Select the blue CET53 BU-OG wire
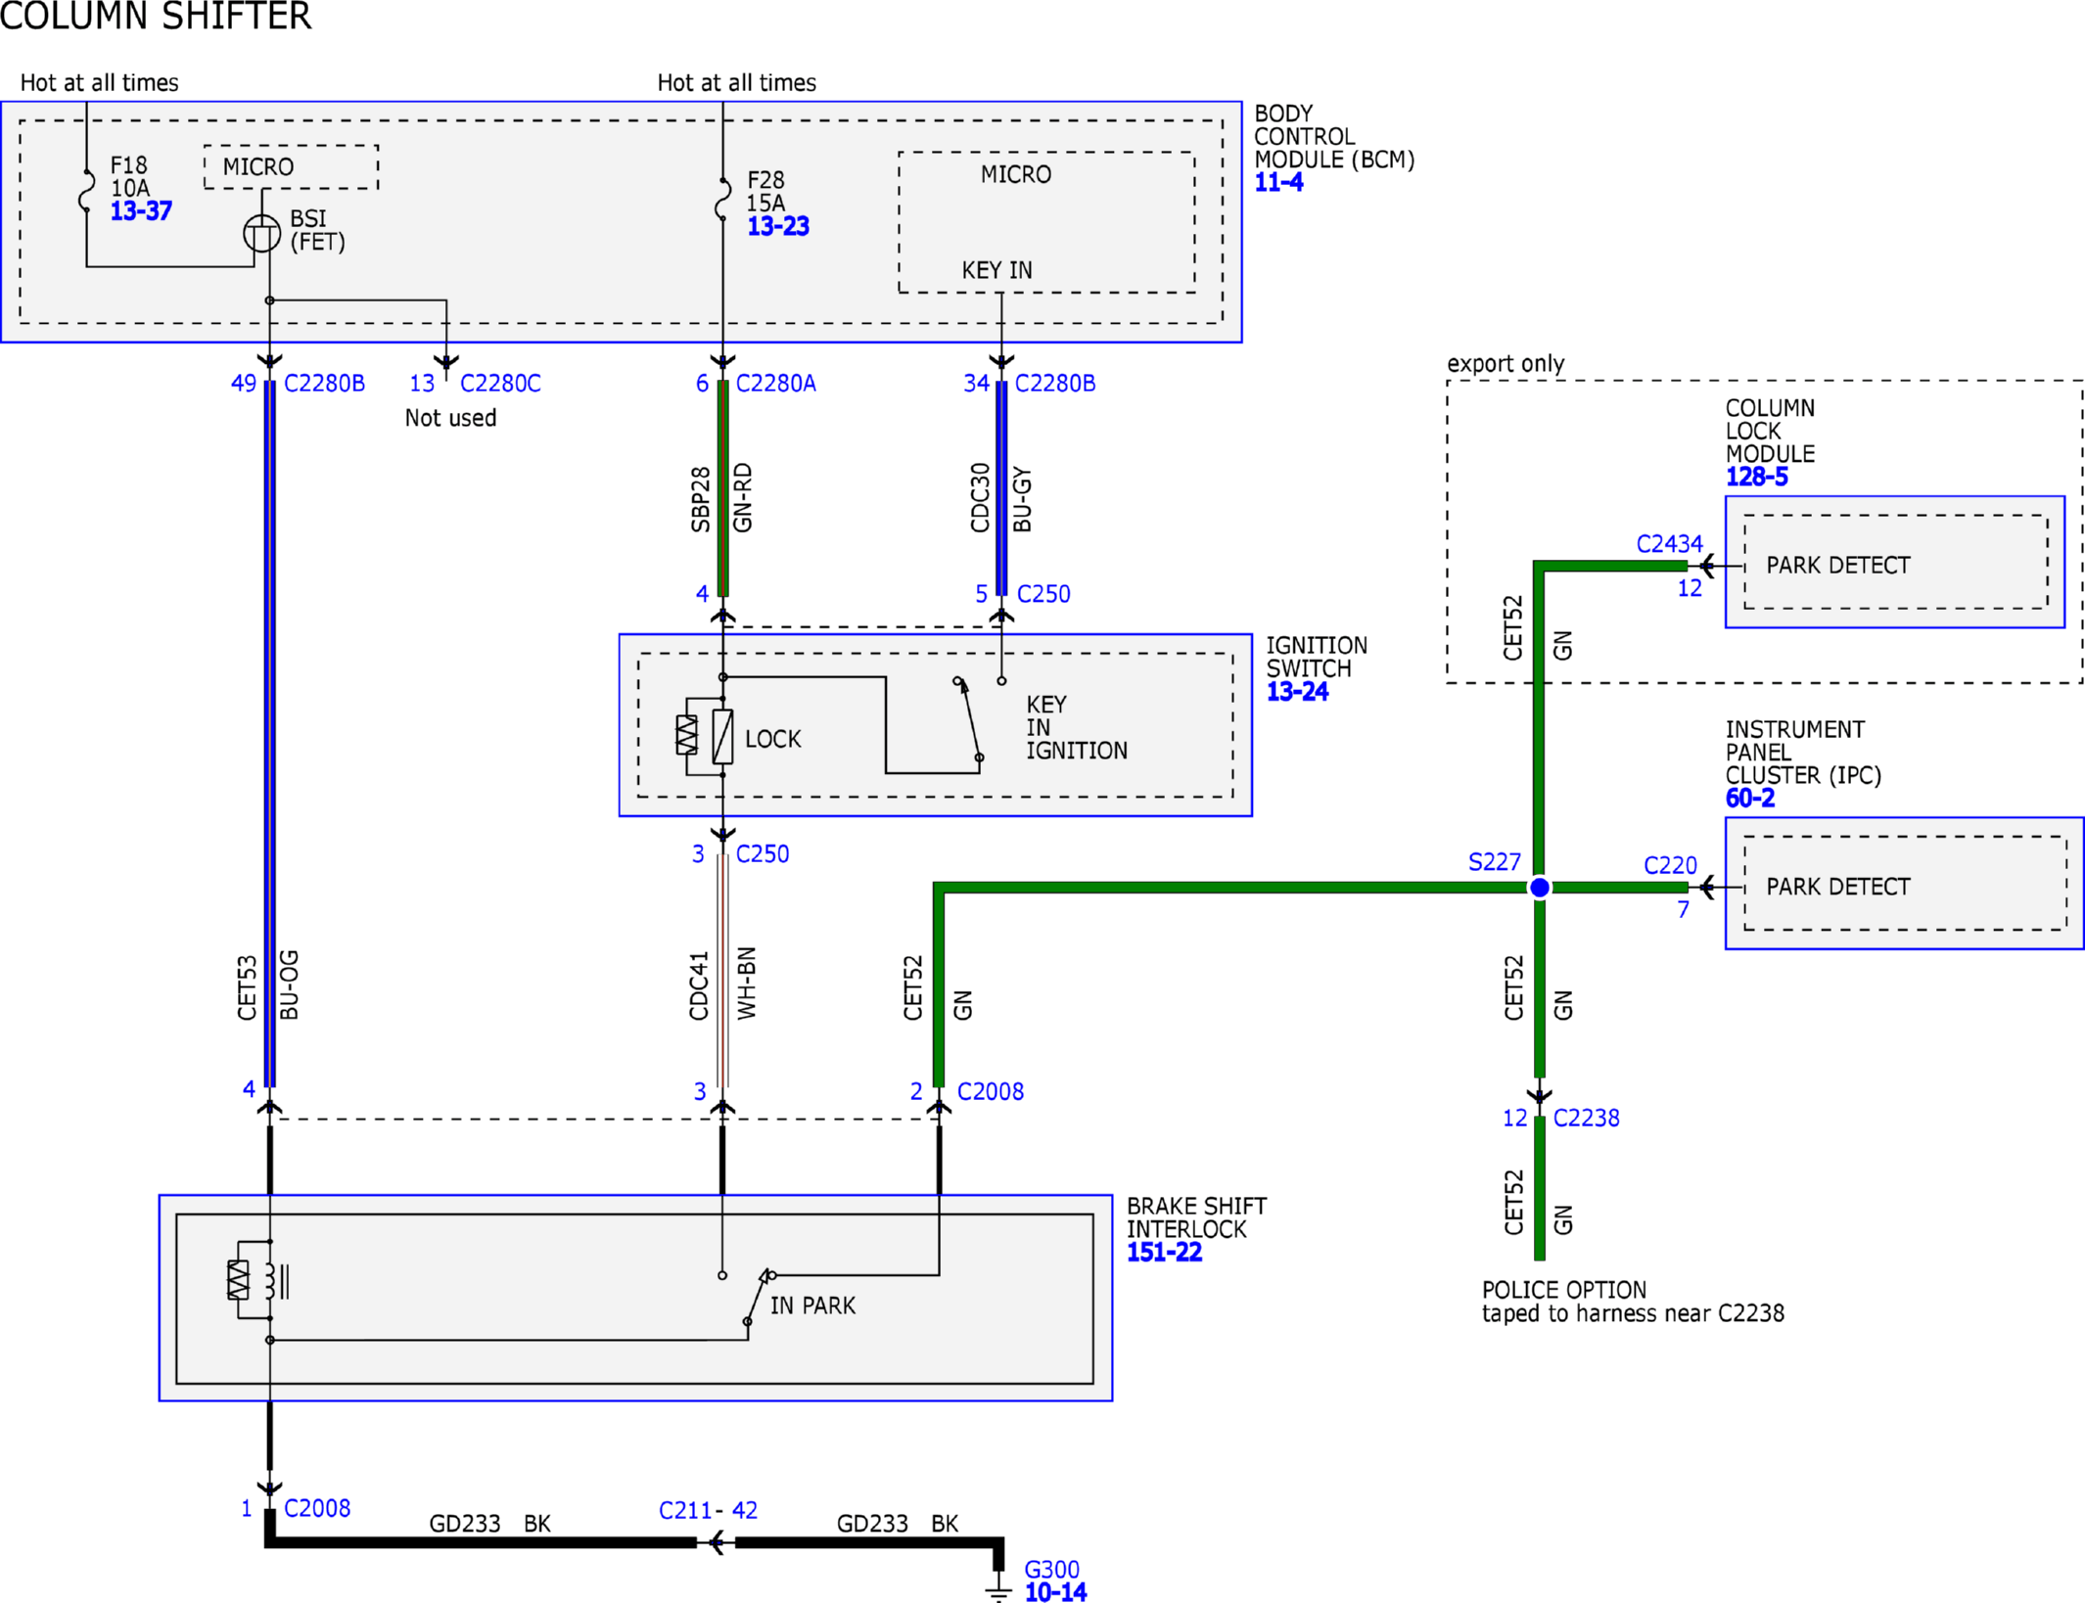 click(270, 734)
